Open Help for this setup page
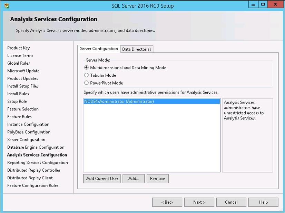 coord(263,202)
